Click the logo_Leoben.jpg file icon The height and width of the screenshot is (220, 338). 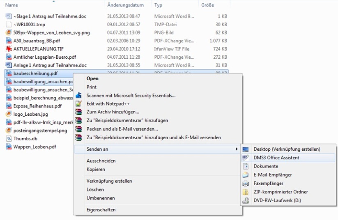(9, 114)
